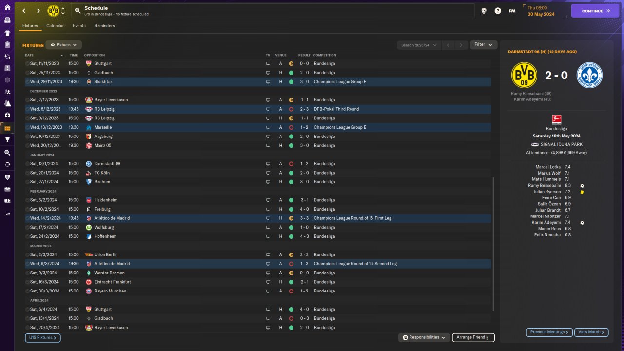
Task: Click the Borussia Dortmund badge in header
Action: [53, 11]
